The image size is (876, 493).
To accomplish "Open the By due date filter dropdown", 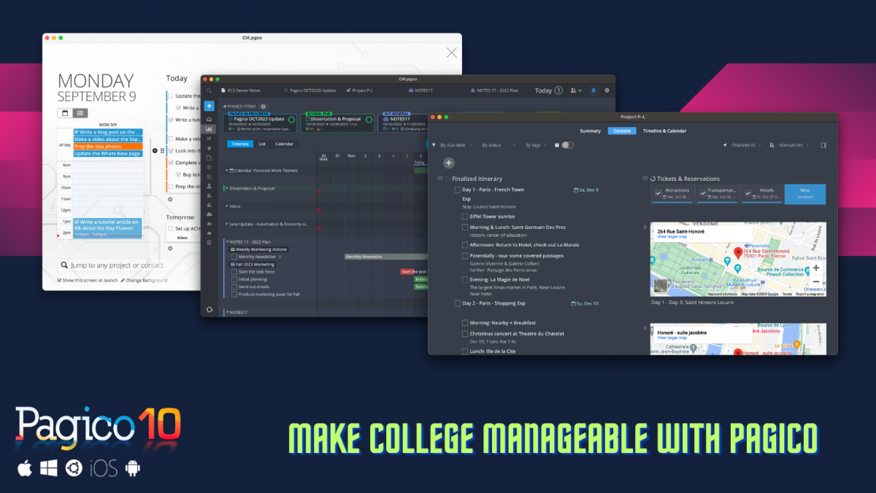I will pos(458,145).
